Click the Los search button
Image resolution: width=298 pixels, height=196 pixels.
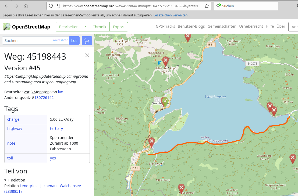74,41
